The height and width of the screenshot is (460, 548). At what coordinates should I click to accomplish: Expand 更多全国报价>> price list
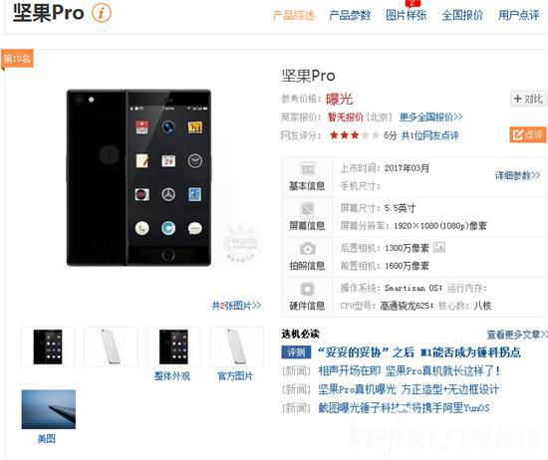[x=430, y=116]
